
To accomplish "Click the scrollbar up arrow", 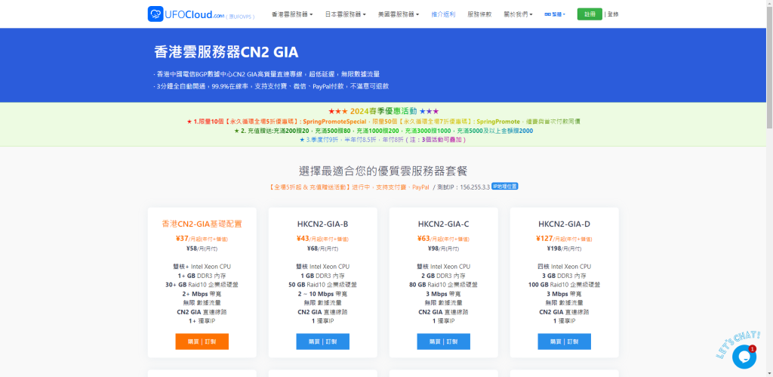I will [x=769, y=4].
